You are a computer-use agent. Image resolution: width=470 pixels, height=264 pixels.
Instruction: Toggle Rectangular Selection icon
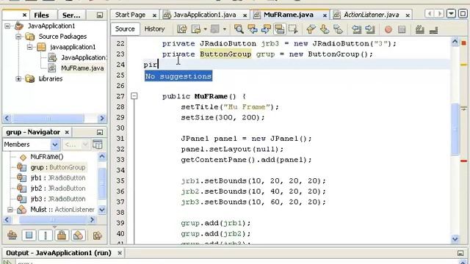293,29
